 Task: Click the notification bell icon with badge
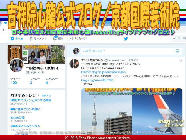(55, 38)
